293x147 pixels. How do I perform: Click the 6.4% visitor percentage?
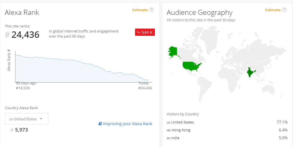tap(283, 130)
